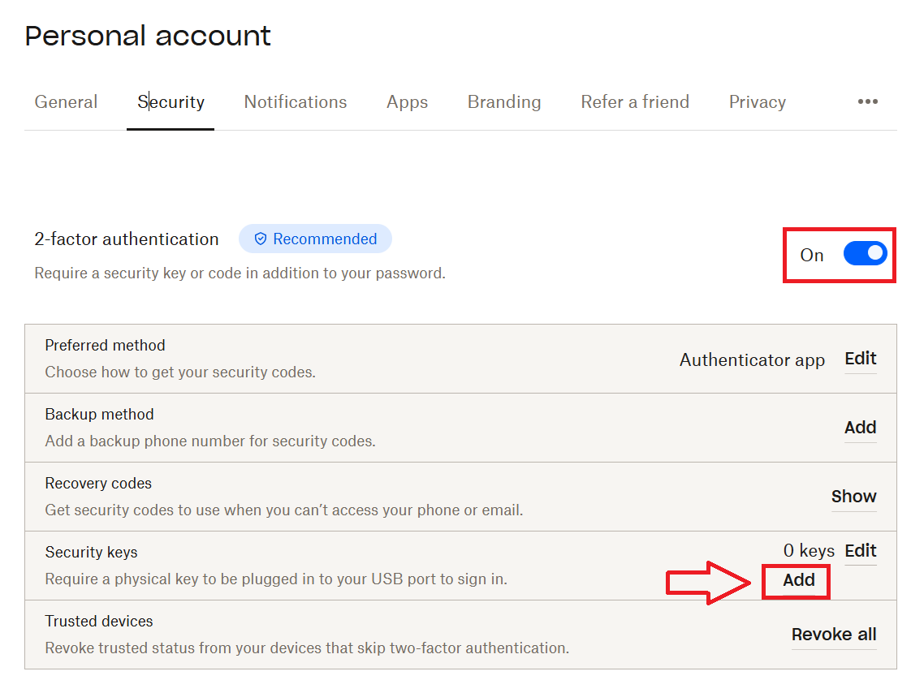The height and width of the screenshot is (680, 911).
Task: Add a backup method phone number
Action: click(x=860, y=428)
